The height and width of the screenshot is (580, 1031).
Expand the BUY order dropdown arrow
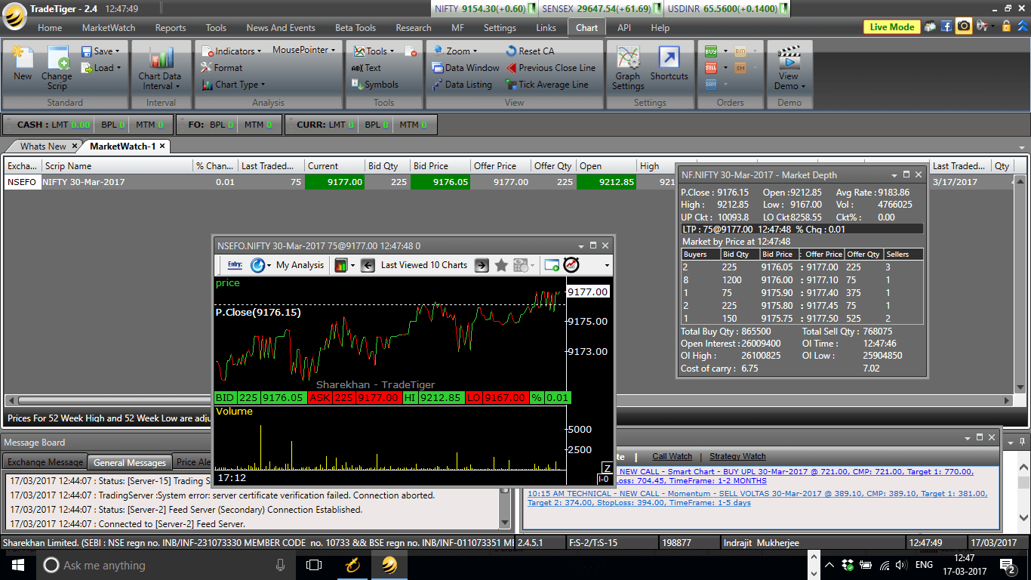(x=725, y=51)
